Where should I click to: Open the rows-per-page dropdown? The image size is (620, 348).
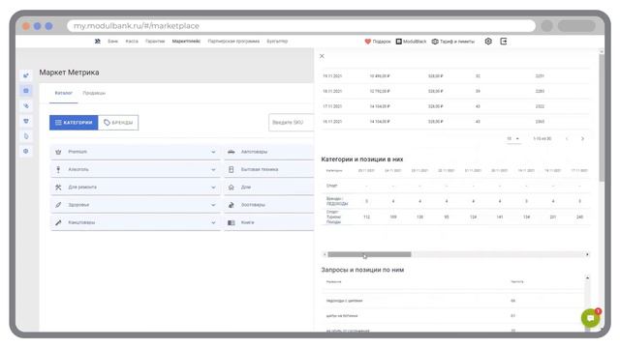pos(513,139)
